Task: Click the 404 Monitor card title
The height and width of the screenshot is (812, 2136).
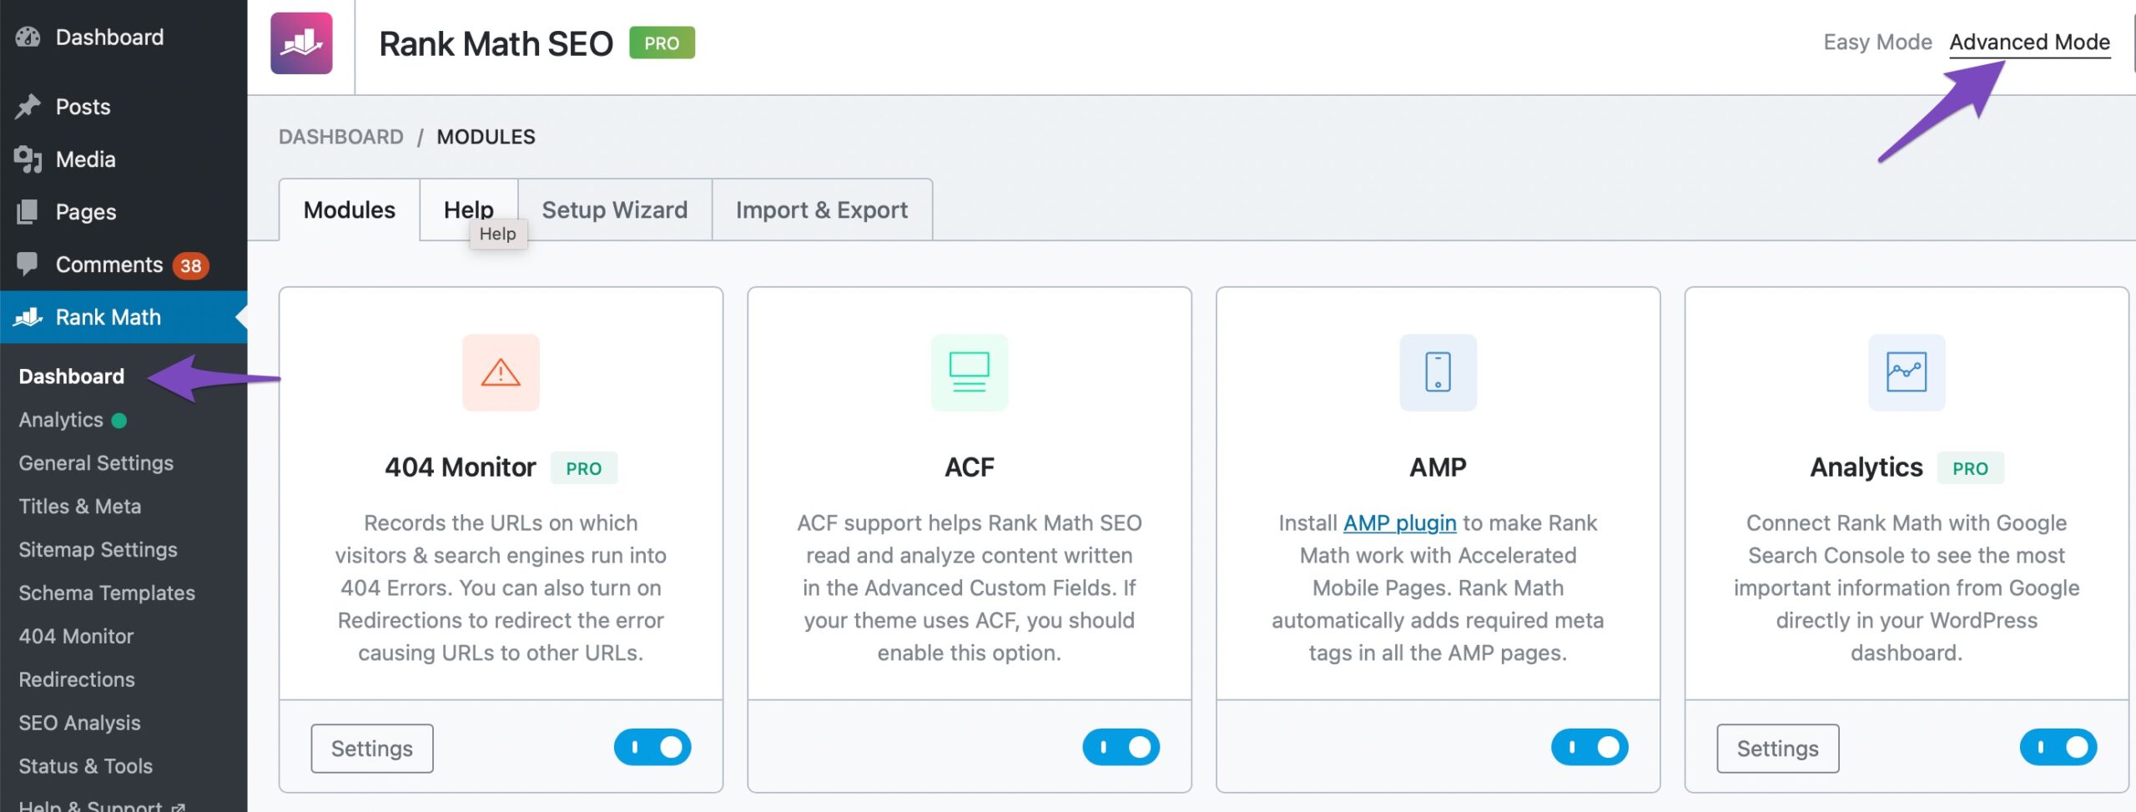Action: pos(460,467)
